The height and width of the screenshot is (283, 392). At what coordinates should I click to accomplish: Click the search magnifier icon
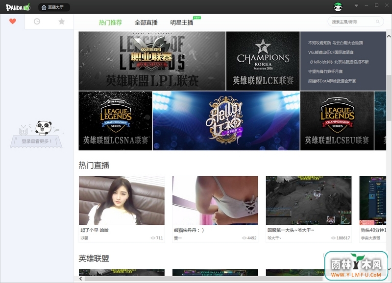point(378,22)
